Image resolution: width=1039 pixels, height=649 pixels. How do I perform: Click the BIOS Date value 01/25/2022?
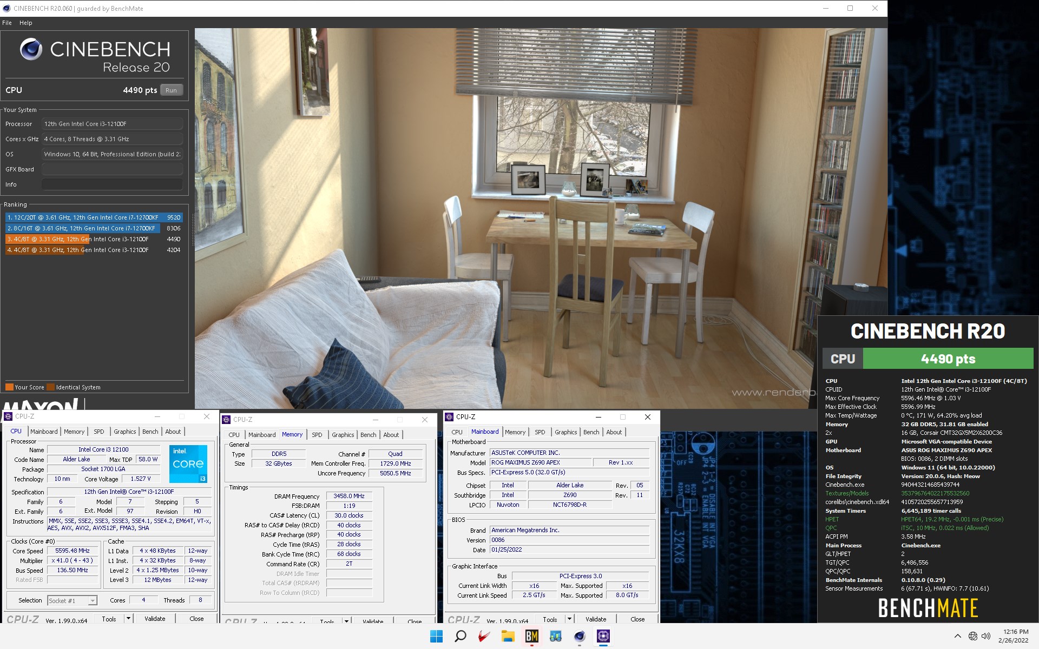point(569,549)
